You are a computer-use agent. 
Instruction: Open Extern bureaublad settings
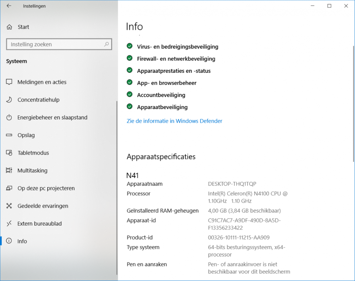(x=39, y=224)
